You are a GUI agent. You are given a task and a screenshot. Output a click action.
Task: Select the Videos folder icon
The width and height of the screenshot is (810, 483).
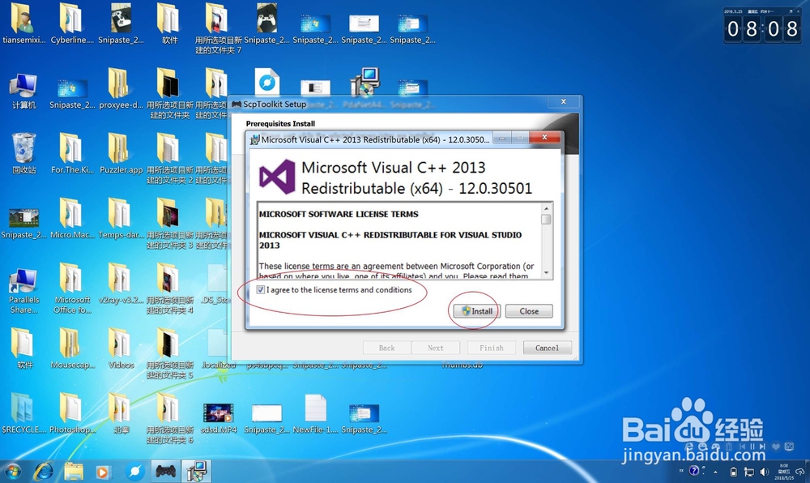click(121, 348)
